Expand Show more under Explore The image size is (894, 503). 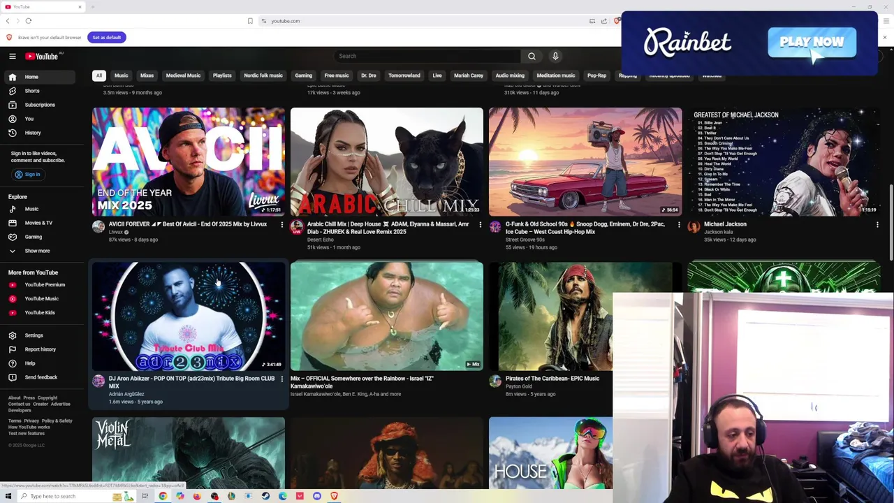(x=38, y=251)
